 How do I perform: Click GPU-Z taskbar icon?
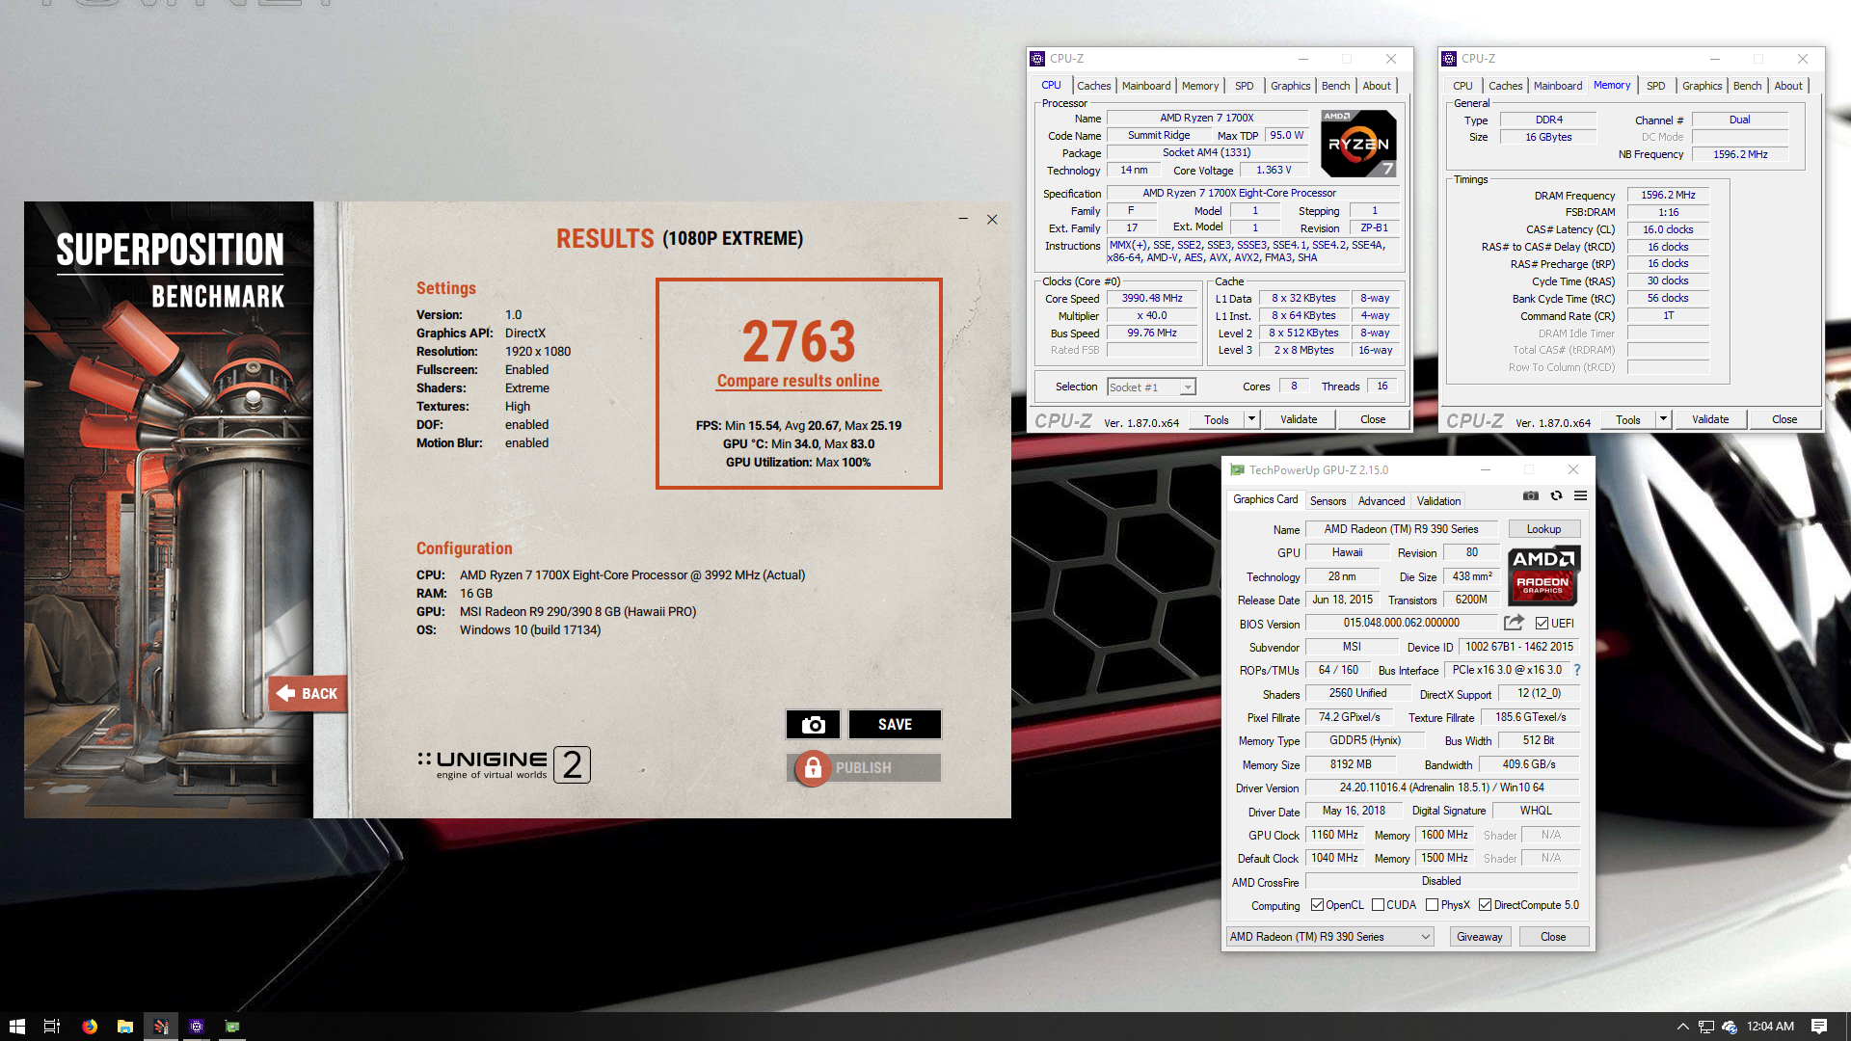coord(232,1027)
